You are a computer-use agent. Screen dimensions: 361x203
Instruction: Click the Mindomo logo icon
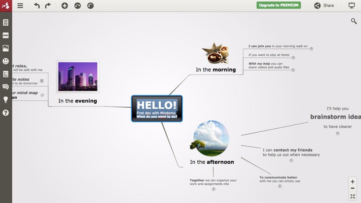(x=6, y=5)
